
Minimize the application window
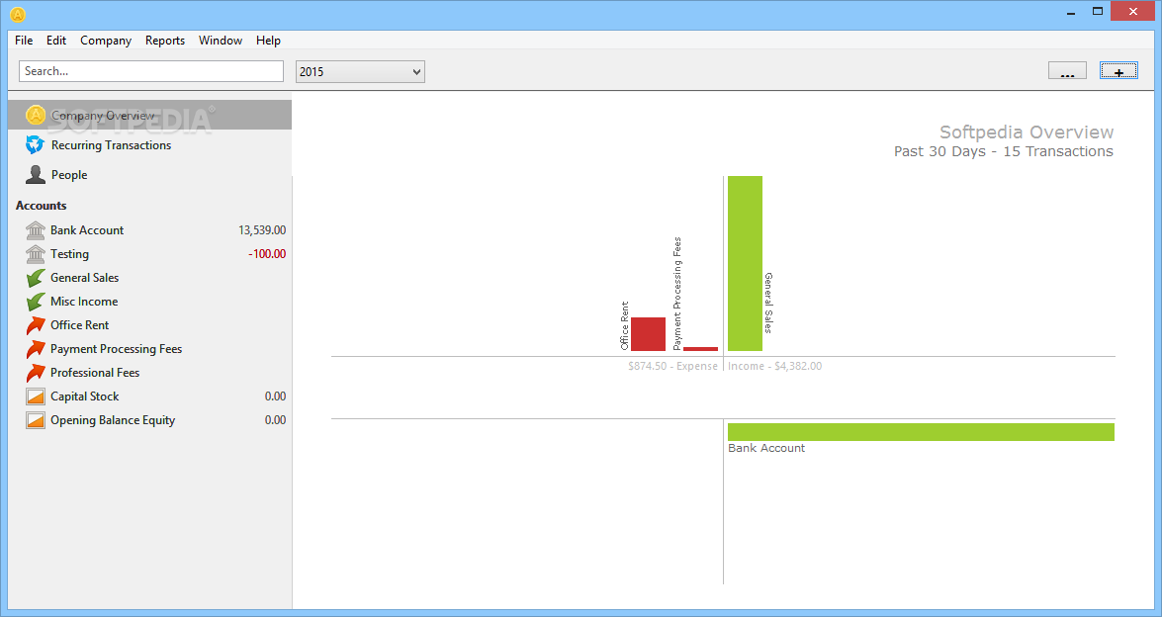pos(1072,13)
